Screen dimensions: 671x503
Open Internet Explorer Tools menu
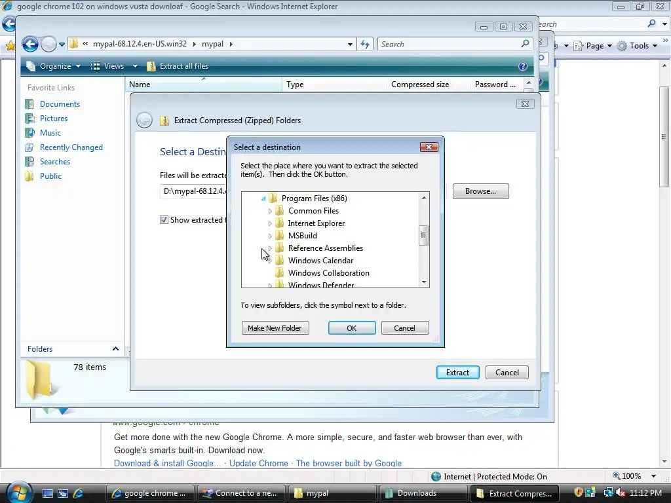[637, 46]
